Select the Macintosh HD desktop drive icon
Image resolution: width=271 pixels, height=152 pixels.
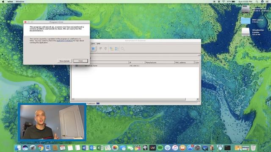[246, 9]
